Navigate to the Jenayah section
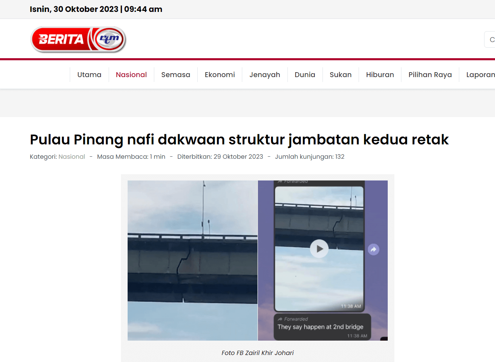 tap(265, 75)
